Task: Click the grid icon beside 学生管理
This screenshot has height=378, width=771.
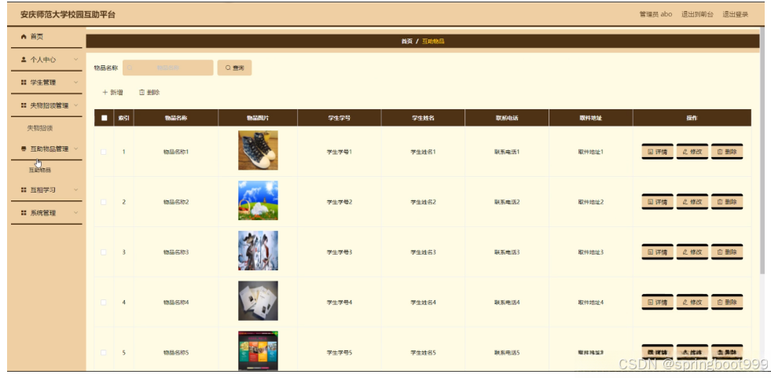Action: point(23,83)
